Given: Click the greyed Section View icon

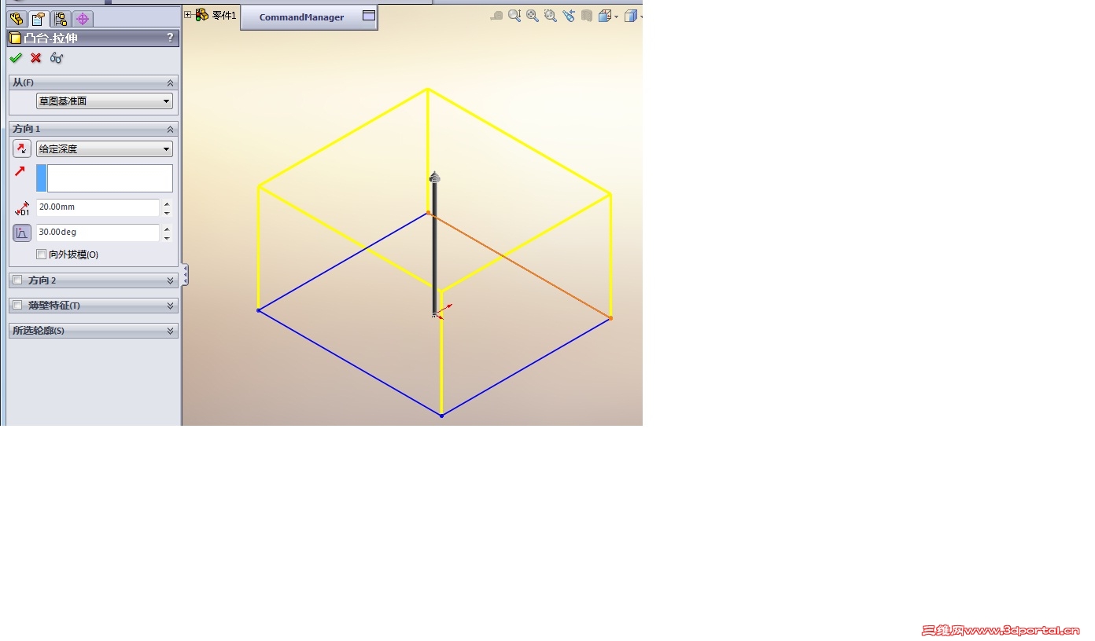Looking at the screenshot, I should (586, 16).
